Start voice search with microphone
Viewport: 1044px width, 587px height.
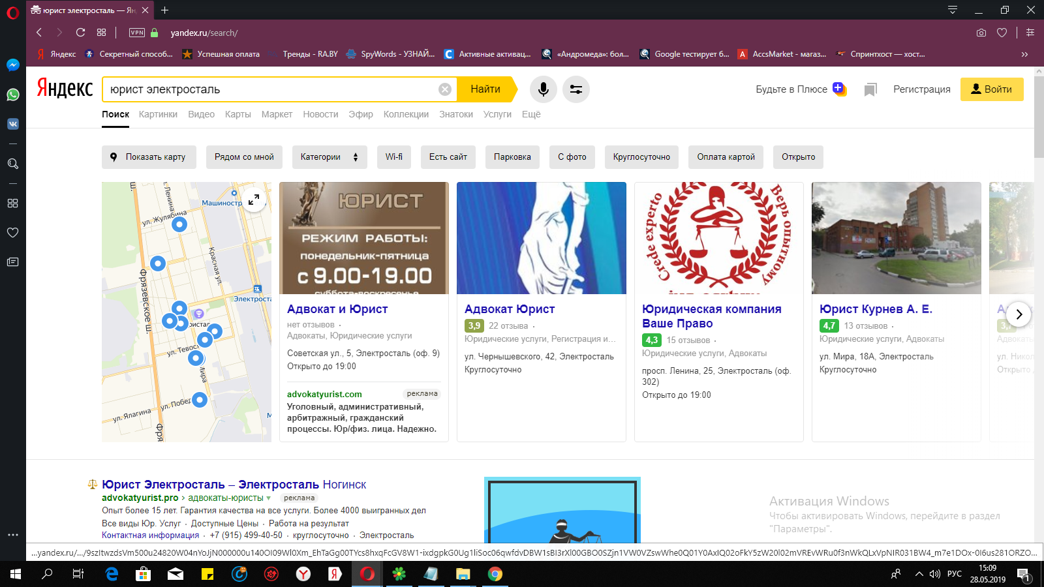[x=544, y=89]
